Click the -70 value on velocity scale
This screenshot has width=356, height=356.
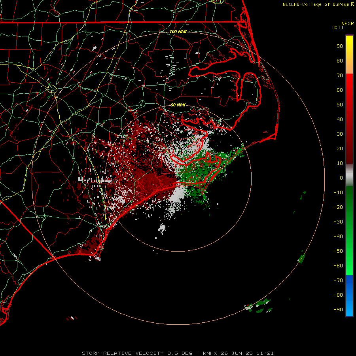pyautogui.click(x=338, y=280)
